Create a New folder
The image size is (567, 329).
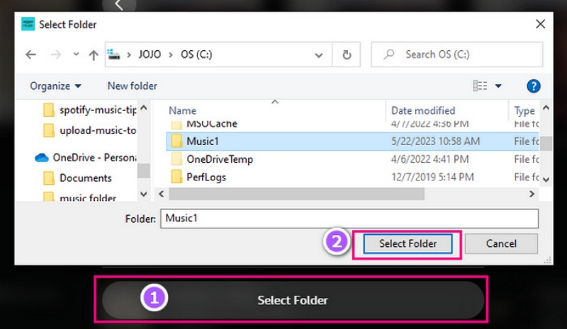coord(132,86)
